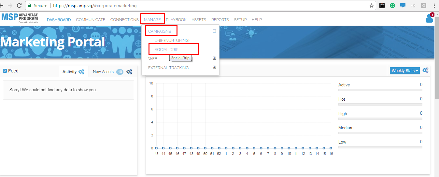Image resolution: width=439 pixels, height=177 pixels.
Task: Click the browser forward arrow
Action: pyautogui.click(x=10, y=6)
